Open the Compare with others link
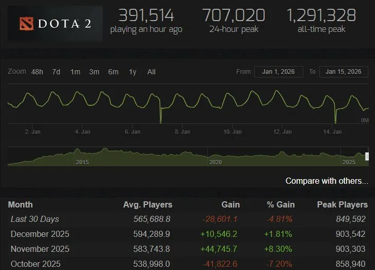Screen dimensions: 375x270 [x=327, y=181]
